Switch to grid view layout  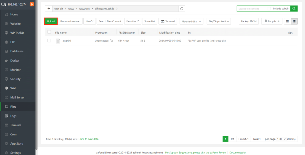[287, 21]
